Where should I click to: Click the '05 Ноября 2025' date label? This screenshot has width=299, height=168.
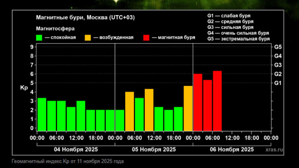[x=154, y=149]
